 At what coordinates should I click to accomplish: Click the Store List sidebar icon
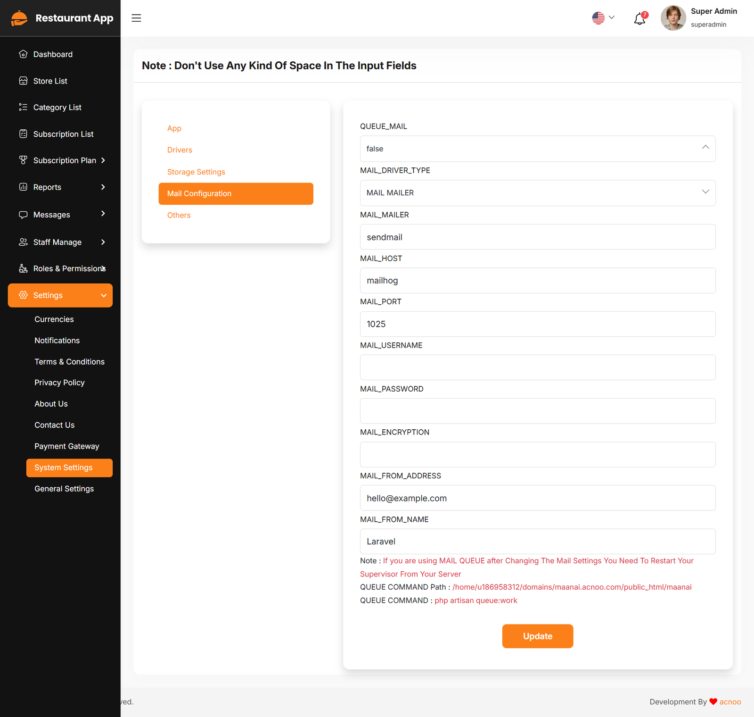23,81
